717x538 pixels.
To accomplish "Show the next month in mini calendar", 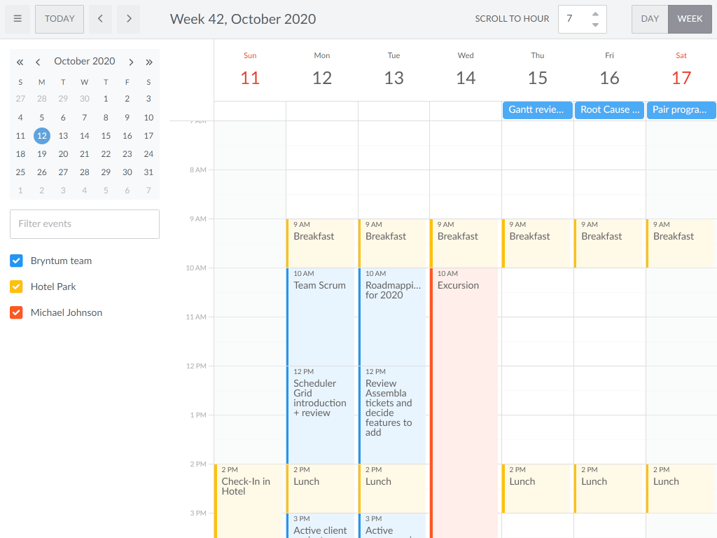I will (131, 62).
